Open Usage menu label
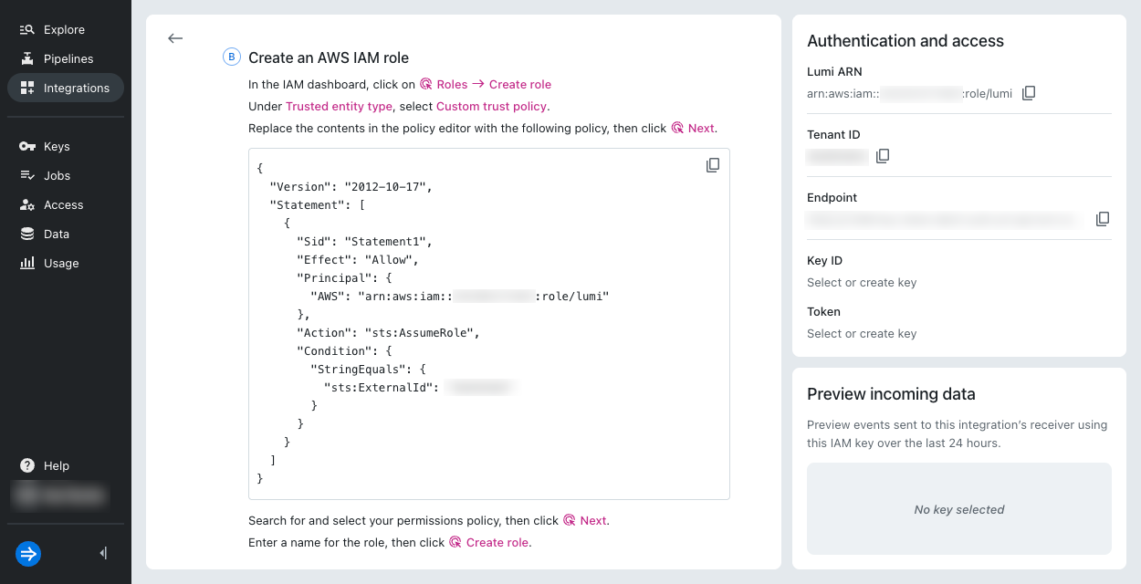 [x=61, y=263]
